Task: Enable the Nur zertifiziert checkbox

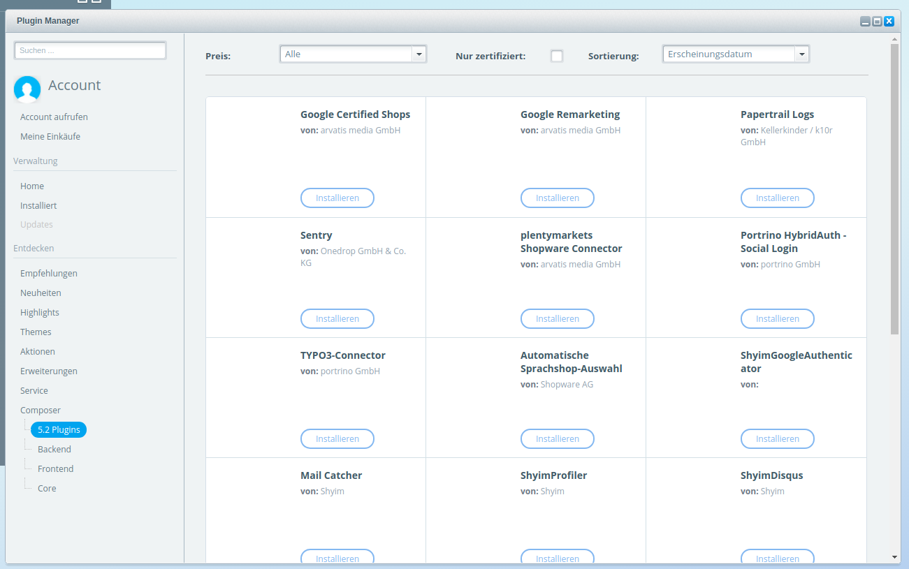Action: coord(557,56)
